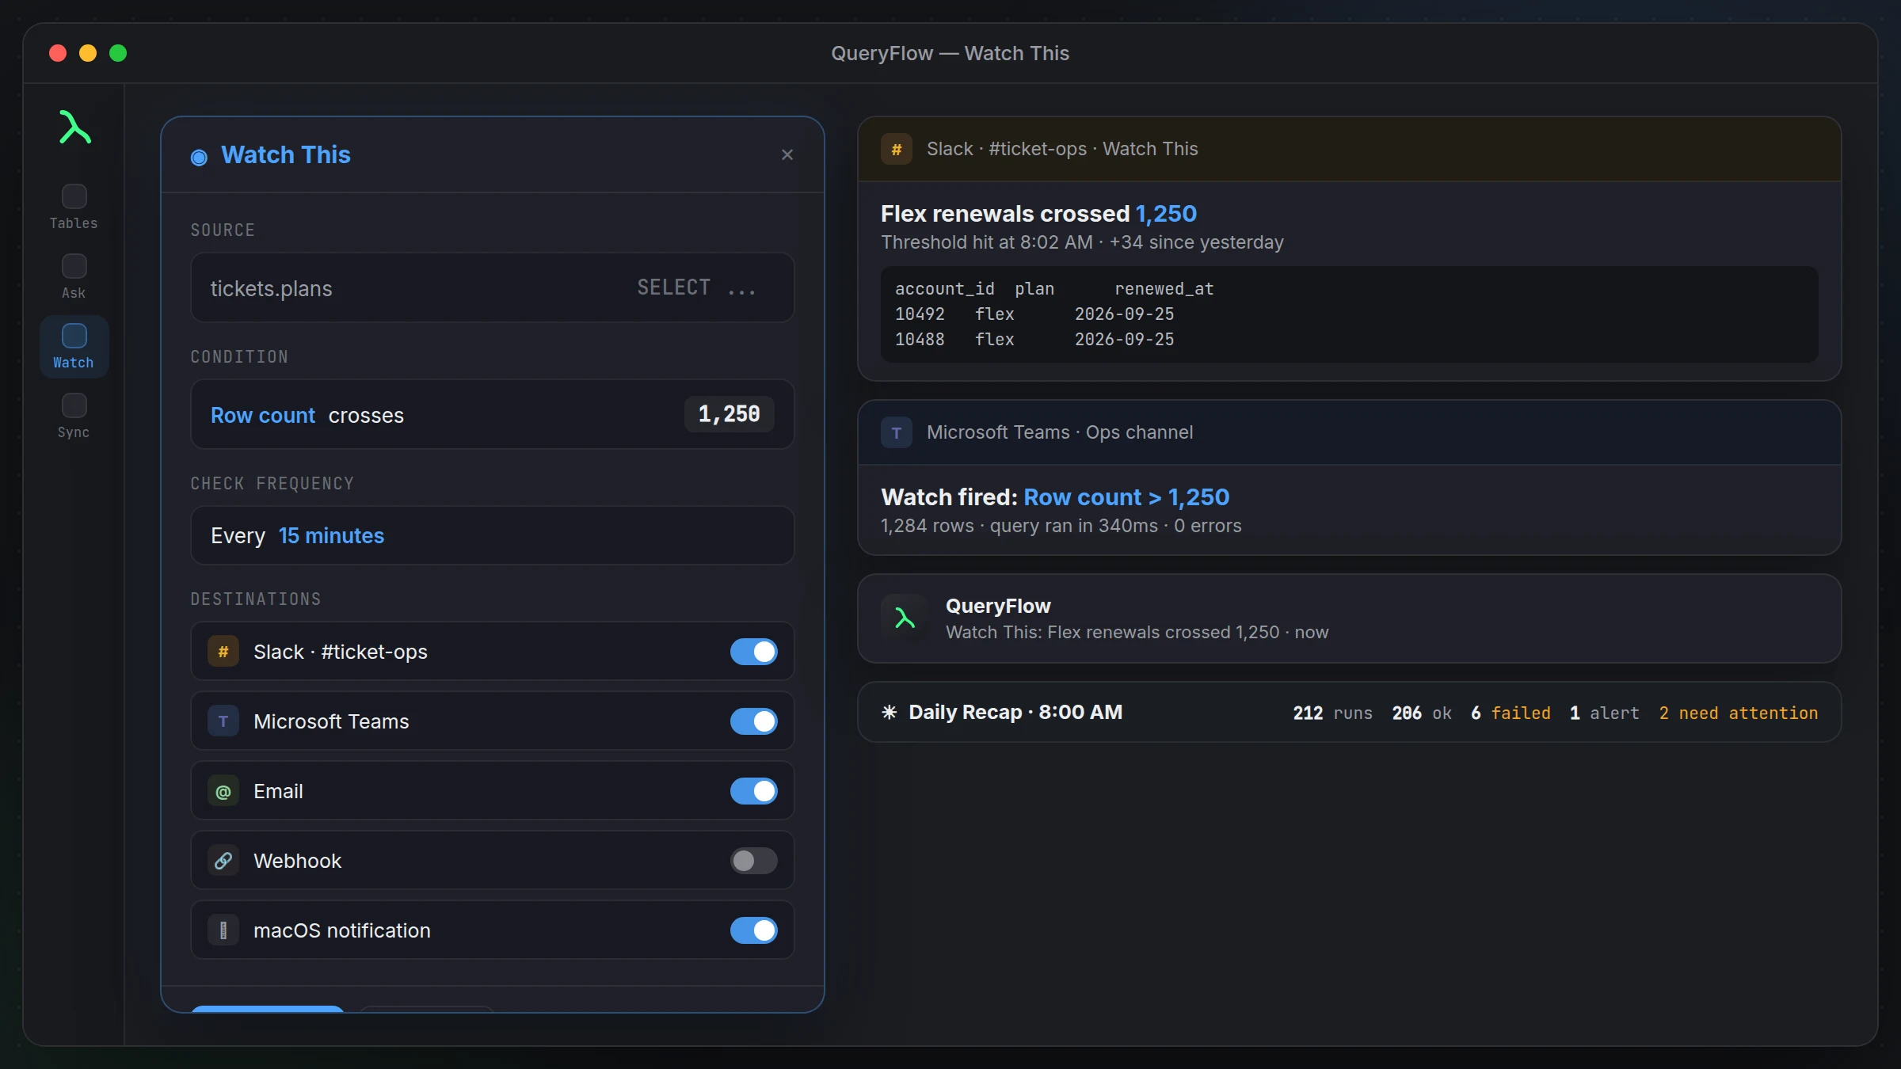This screenshot has height=1069, width=1901.
Task: Enable the Webhook destination toggle
Action: (753, 861)
